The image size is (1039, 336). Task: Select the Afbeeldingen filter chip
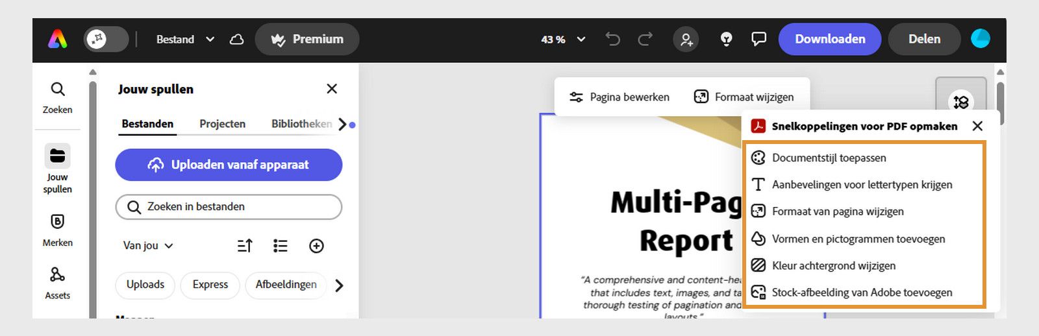pyautogui.click(x=286, y=285)
